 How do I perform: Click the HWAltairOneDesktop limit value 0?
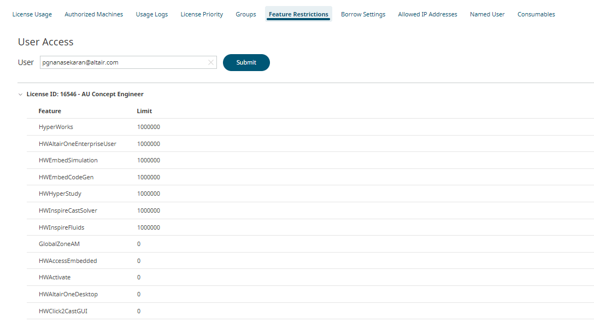coord(139,294)
